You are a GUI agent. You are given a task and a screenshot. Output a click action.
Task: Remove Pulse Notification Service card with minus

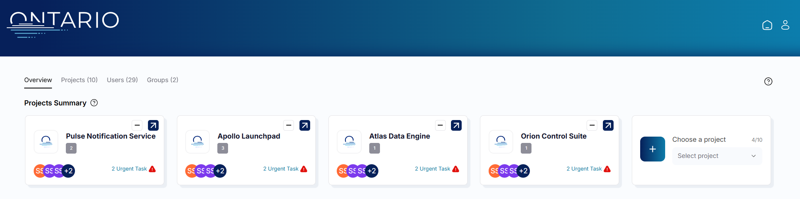pyautogui.click(x=137, y=126)
